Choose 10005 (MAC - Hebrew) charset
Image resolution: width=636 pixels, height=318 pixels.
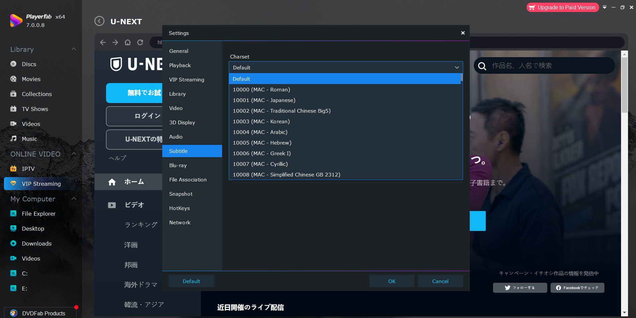[x=345, y=143]
